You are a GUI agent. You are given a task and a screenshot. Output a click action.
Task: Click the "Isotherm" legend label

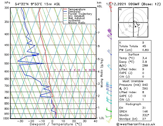coord(74,20)
